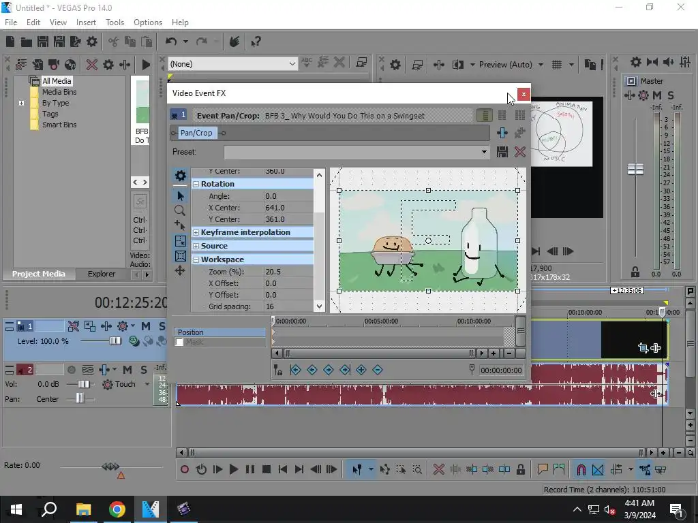Select the Zoom magnifier tool in Pan/Crop
Image resolution: width=698 pixels, height=523 pixels.
pyautogui.click(x=180, y=210)
